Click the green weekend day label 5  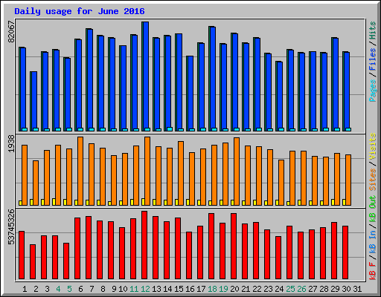[69, 289]
